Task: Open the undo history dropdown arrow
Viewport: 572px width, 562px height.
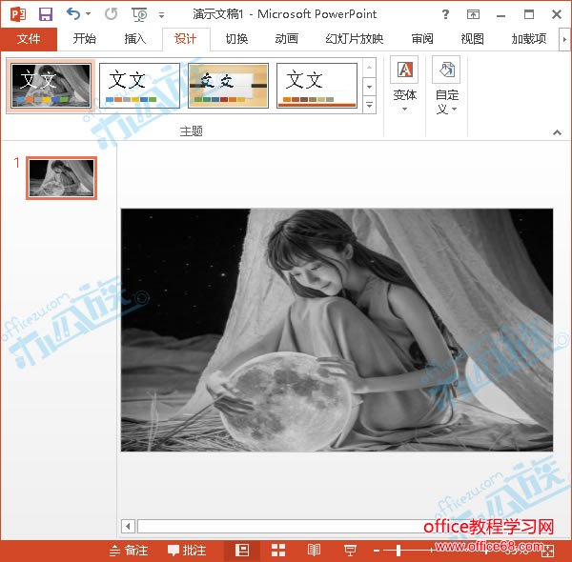Action: [88, 14]
